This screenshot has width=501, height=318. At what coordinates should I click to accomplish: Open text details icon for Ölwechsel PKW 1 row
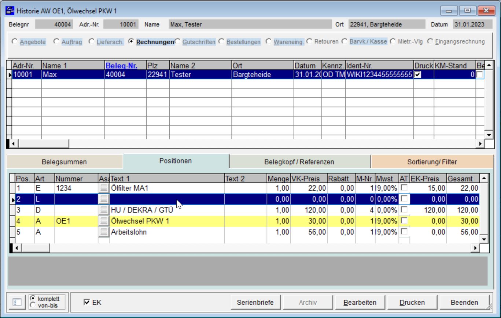tap(104, 221)
